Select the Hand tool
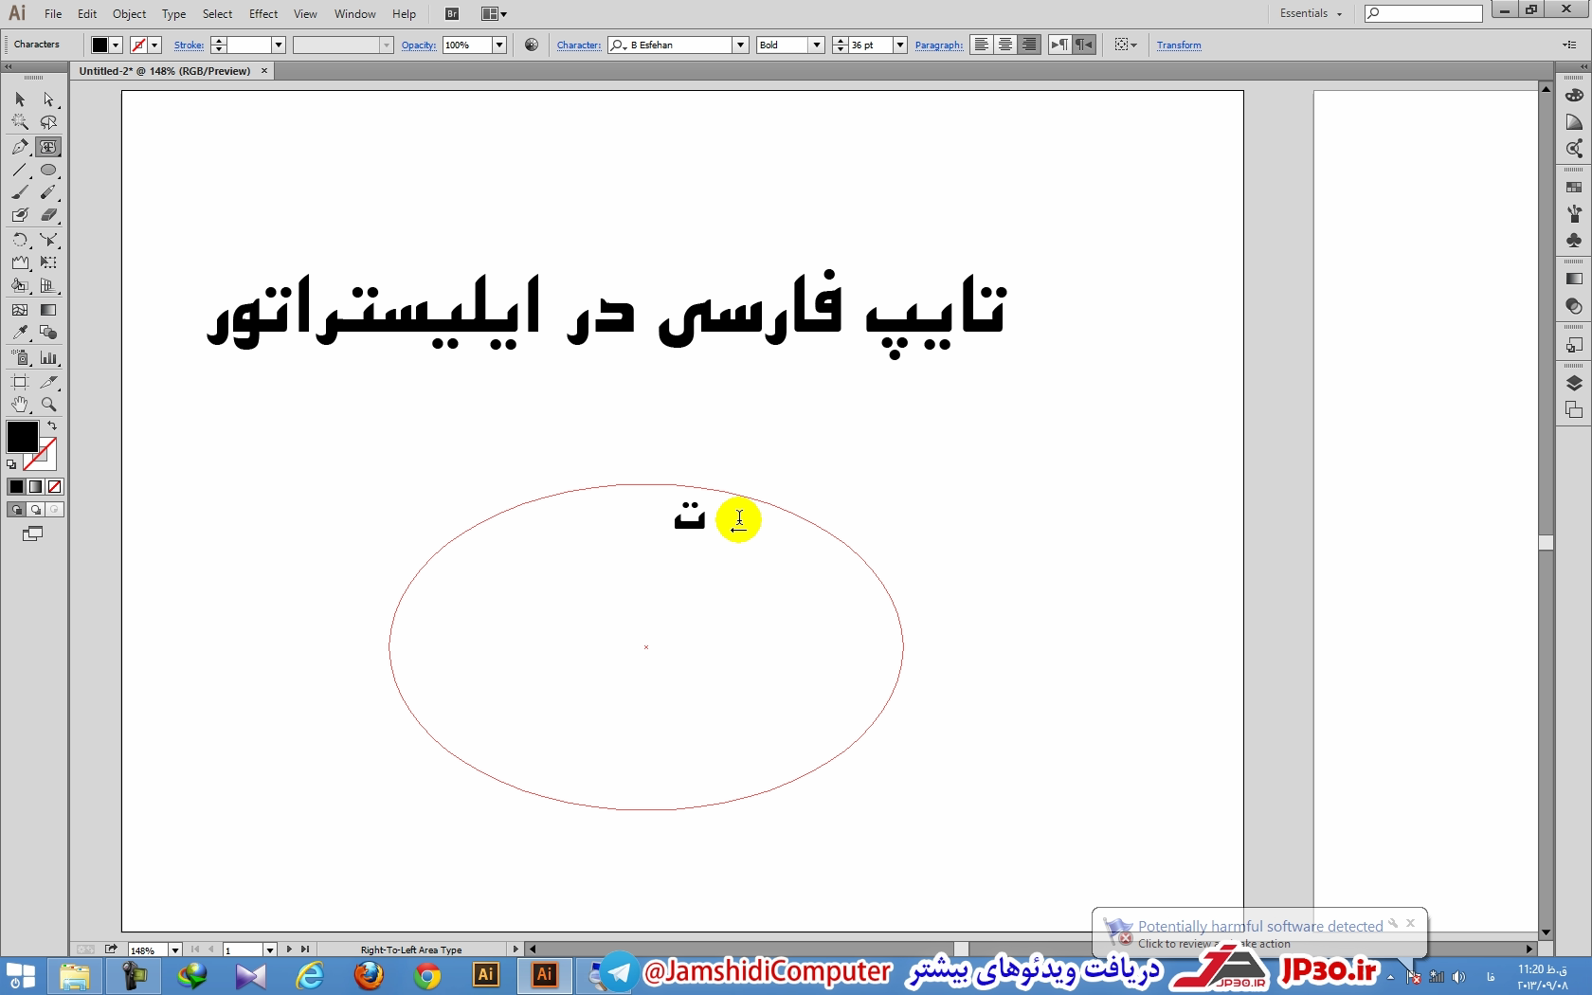Viewport: 1592px width, 995px height. [x=20, y=405]
